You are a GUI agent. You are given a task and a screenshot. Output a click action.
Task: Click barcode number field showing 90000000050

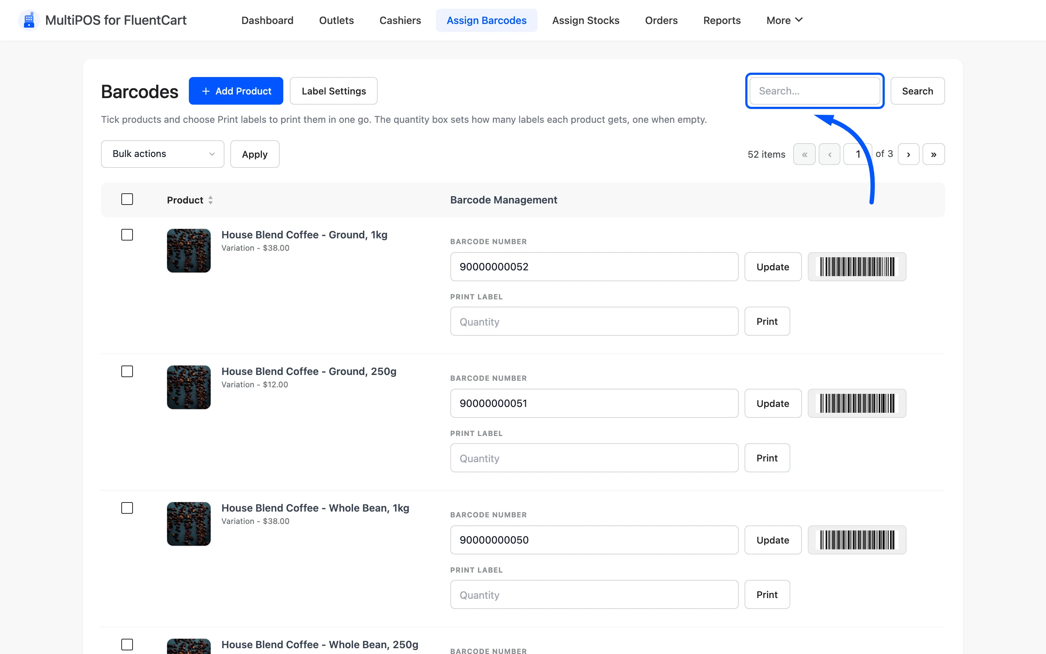[594, 540]
